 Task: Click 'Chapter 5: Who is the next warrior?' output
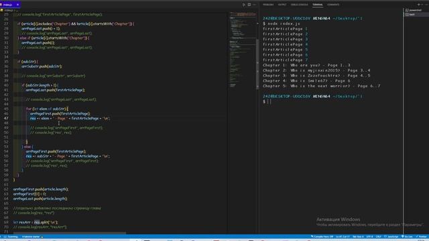point(321,86)
